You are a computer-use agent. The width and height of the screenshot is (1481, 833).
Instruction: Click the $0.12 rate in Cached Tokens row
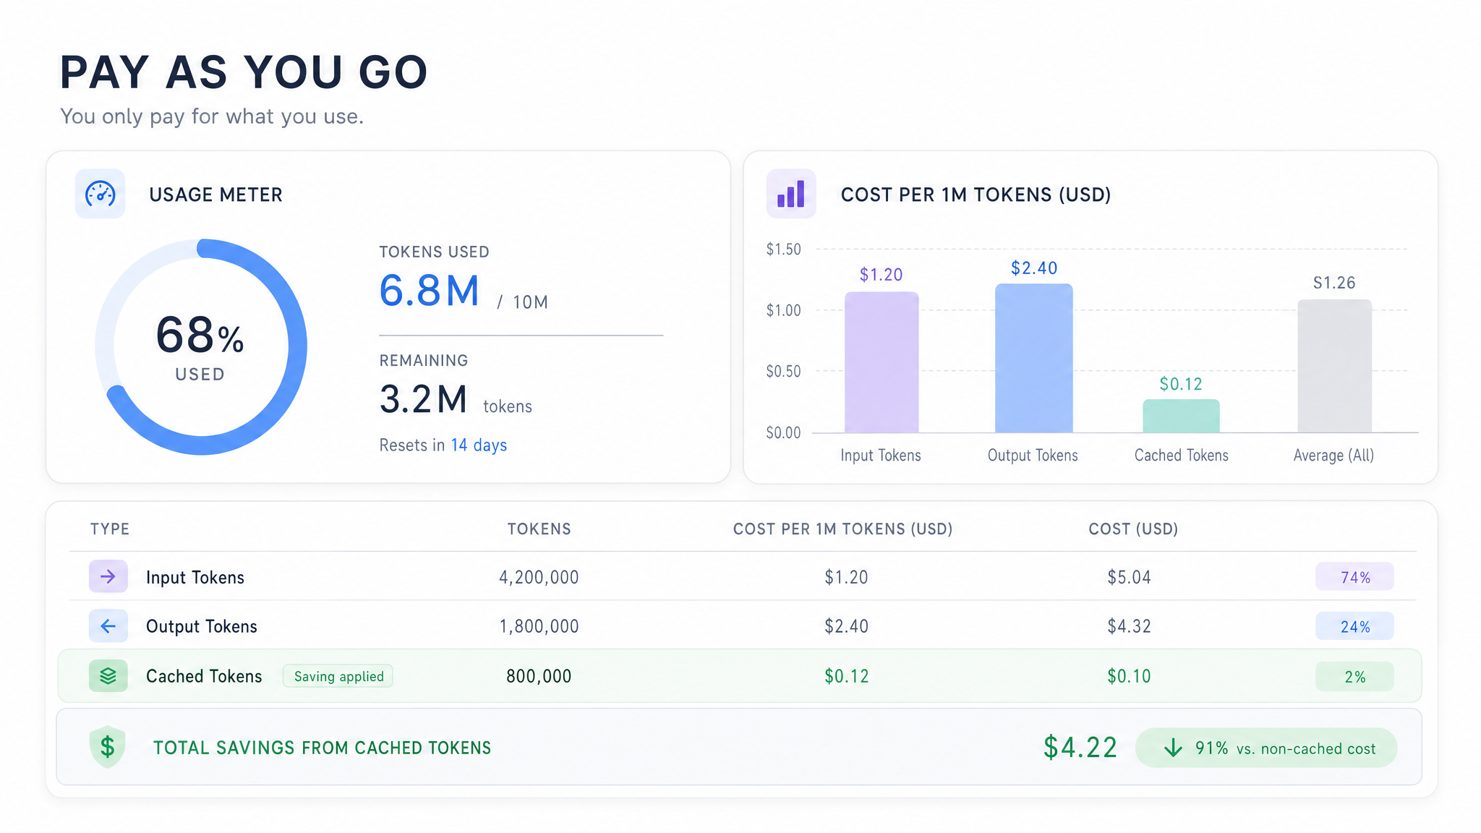pyautogui.click(x=846, y=676)
